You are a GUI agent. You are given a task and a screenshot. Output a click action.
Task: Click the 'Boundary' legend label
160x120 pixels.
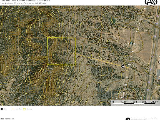pyautogui.click(x=29, y=109)
